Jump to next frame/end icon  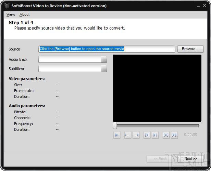(155, 135)
